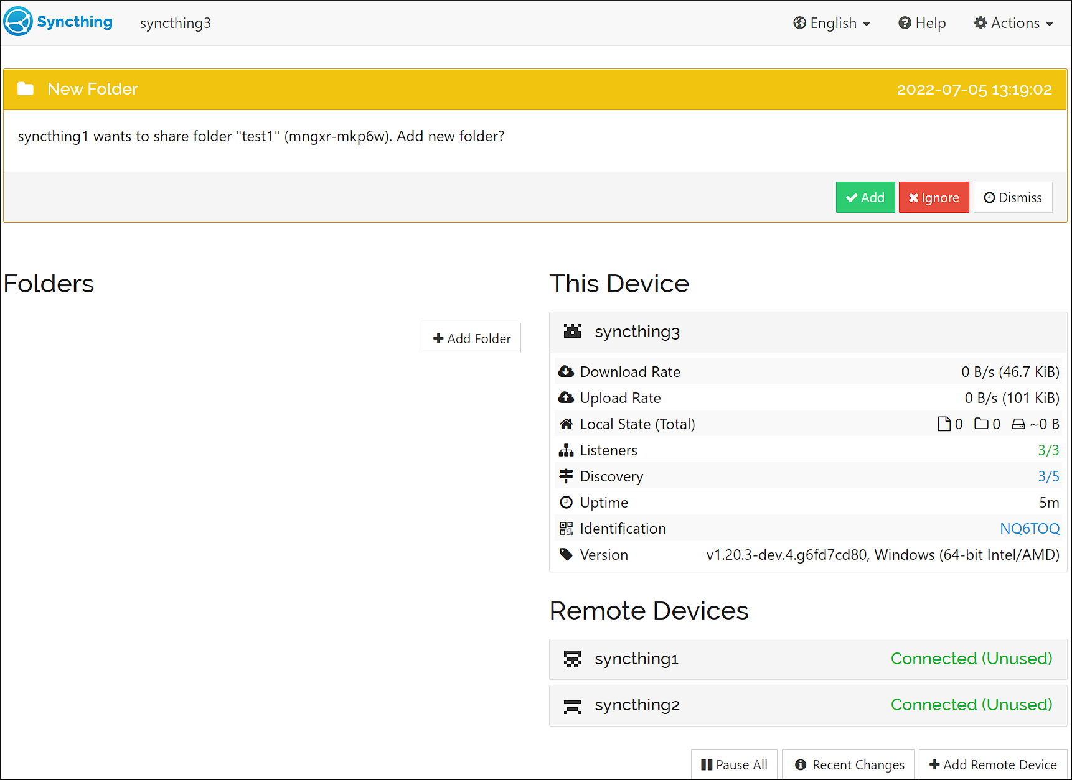Collapse the syncthing3 This Device panel
This screenshot has height=780, width=1072.
coord(808,332)
